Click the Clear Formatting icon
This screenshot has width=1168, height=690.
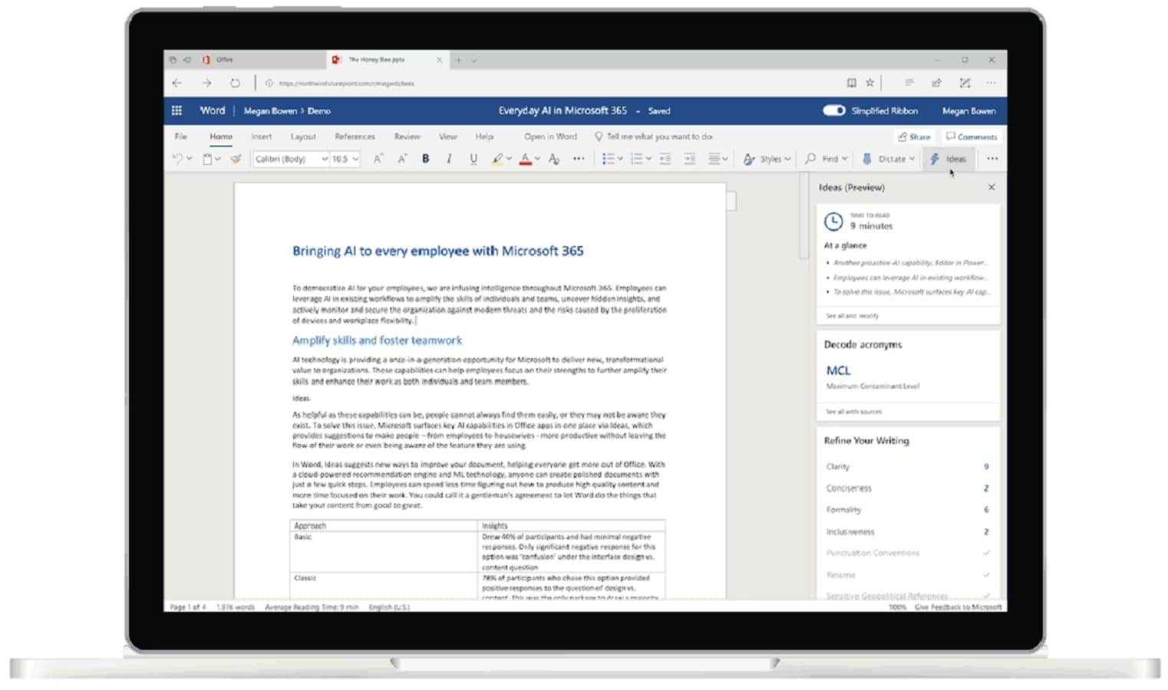[554, 159]
